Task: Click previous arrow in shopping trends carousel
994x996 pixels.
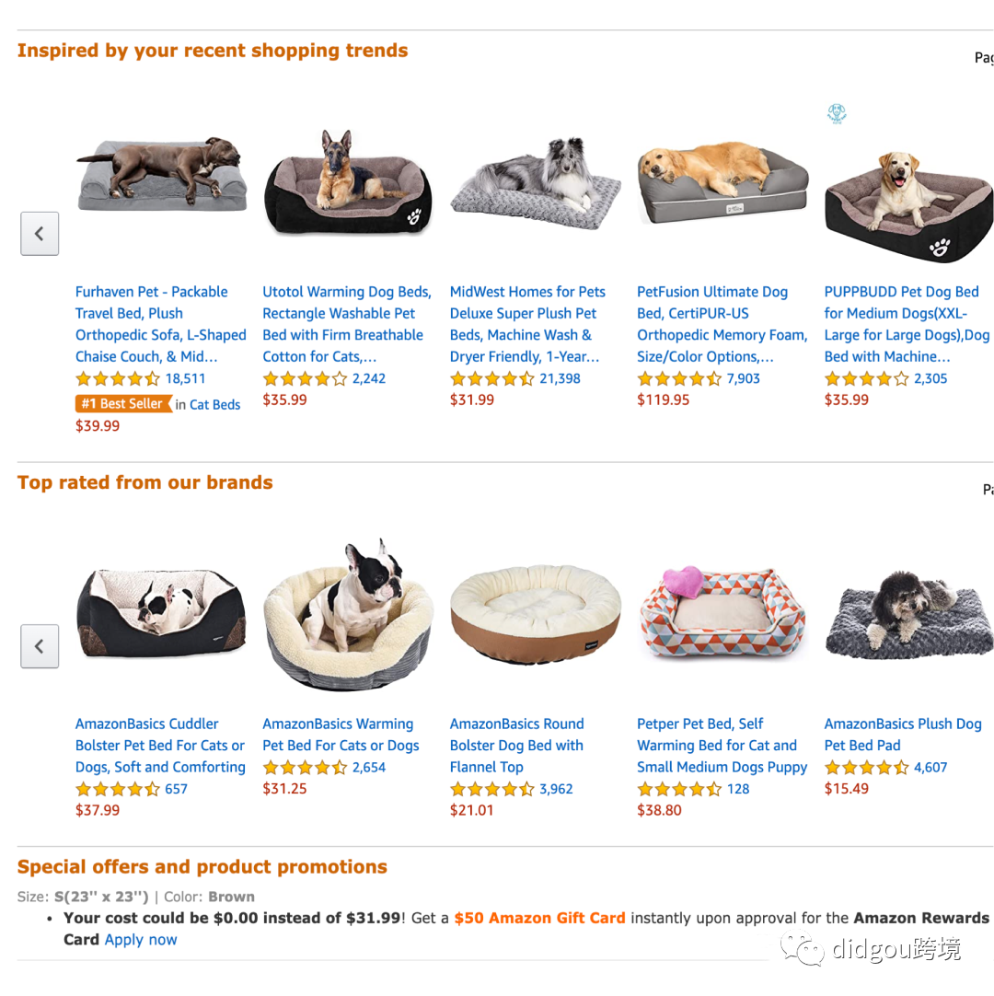Action: (x=40, y=234)
